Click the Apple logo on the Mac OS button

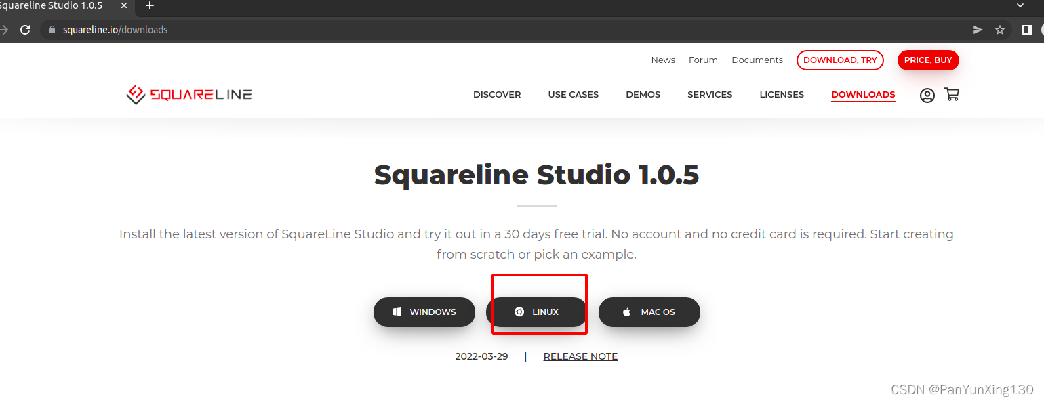point(625,312)
